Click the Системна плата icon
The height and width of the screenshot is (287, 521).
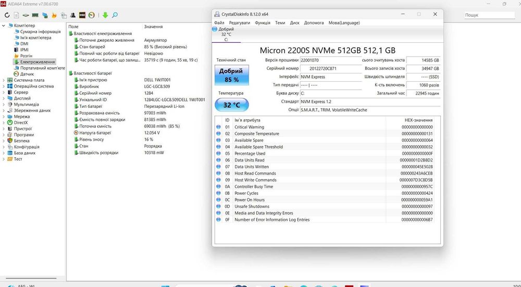point(10,80)
